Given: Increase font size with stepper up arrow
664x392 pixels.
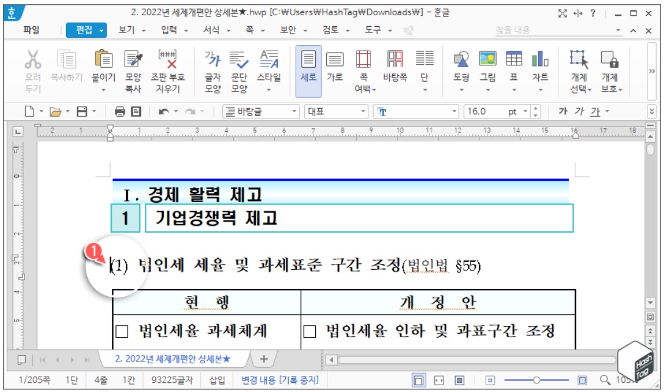Looking at the screenshot, I should click(x=536, y=108).
